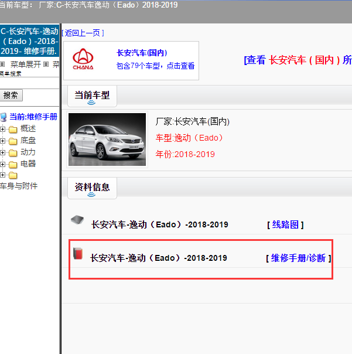Click the 返回上一页 link
The width and height of the screenshot is (352, 354).
click(x=83, y=33)
